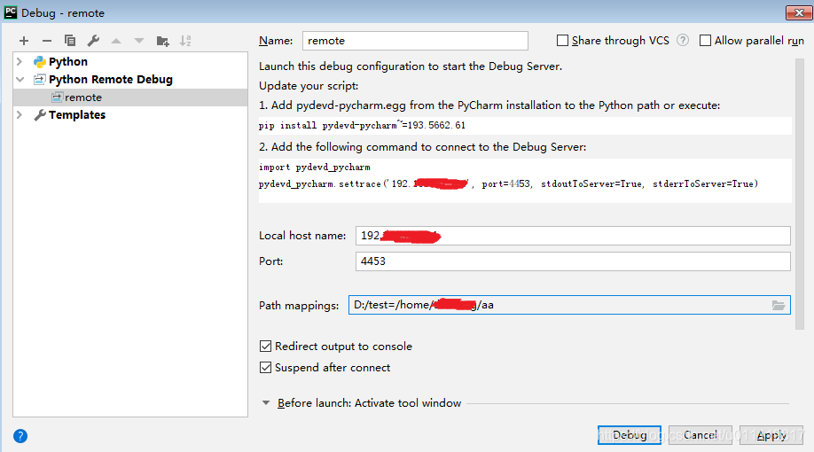
Task: Click into the Local host name field
Action: 573,236
